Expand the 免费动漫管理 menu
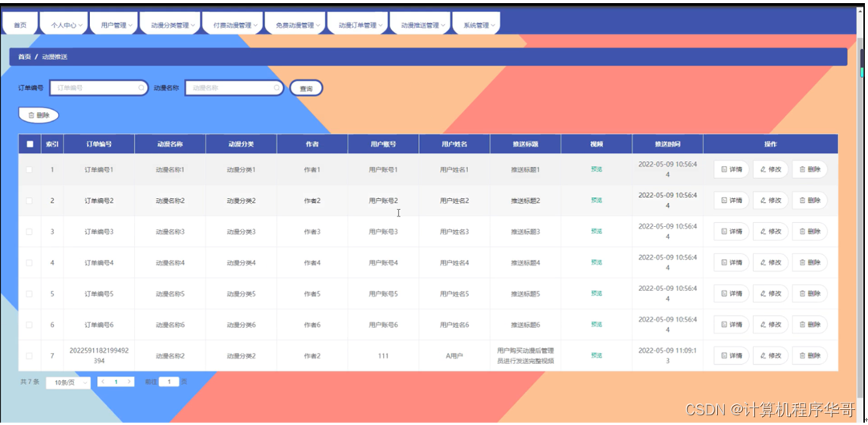The width and height of the screenshot is (868, 425). click(x=295, y=25)
